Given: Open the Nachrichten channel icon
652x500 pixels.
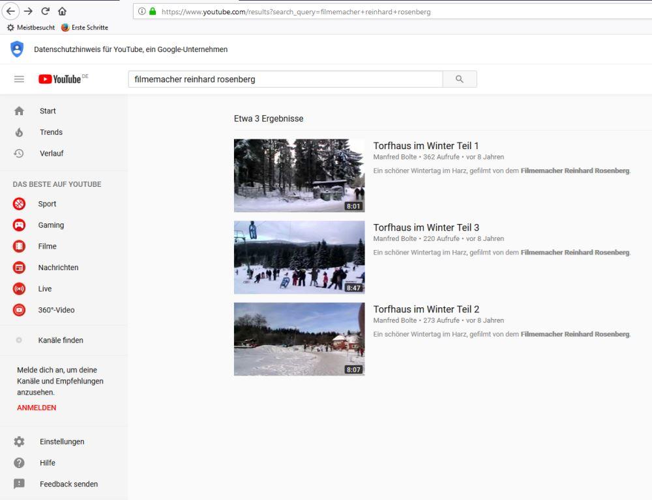Looking at the screenshot, I should pyautogui.click(x=19, y=268).
